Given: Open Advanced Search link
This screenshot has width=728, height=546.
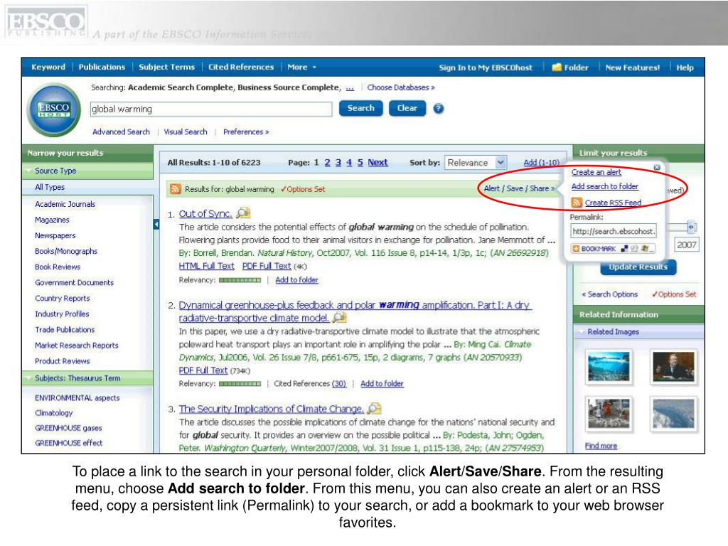Looking at the screenshot, I should point(121,132).
